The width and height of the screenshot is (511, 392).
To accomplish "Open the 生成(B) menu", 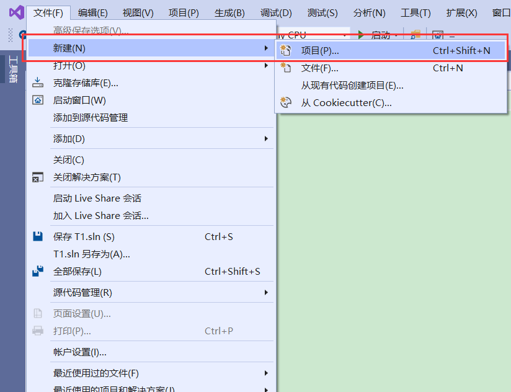I will coord(229,13).
